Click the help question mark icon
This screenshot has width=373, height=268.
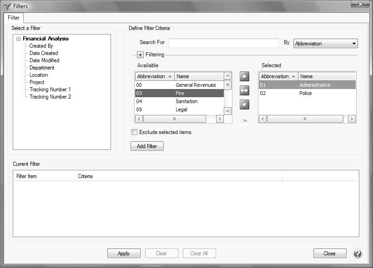click(358, 253)
